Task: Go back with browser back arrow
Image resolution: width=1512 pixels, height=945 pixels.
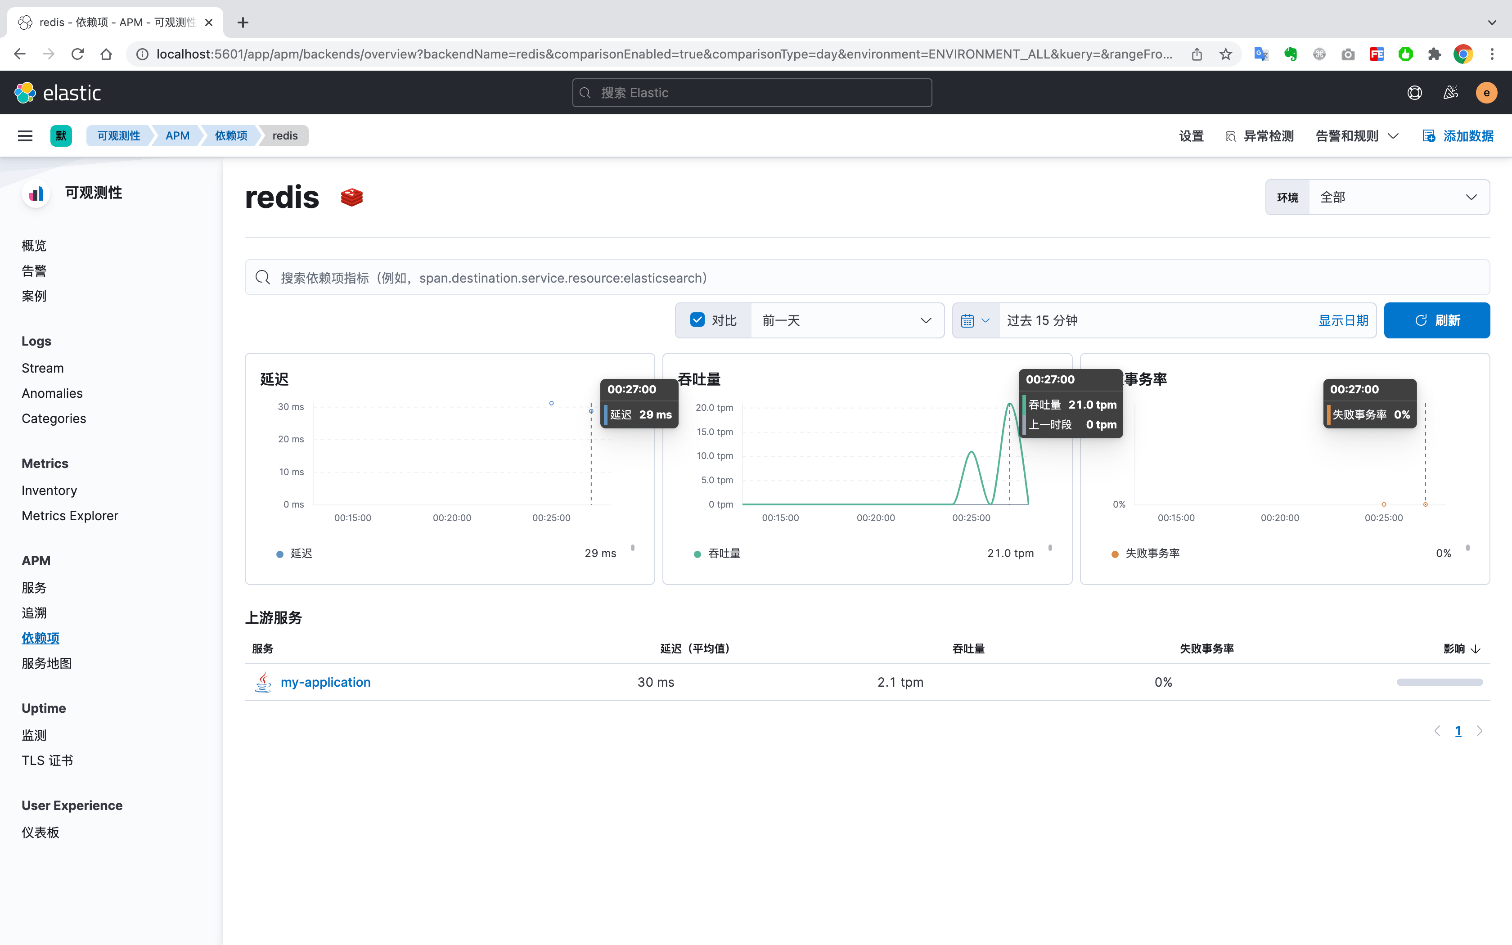Action: click(20, 54)
